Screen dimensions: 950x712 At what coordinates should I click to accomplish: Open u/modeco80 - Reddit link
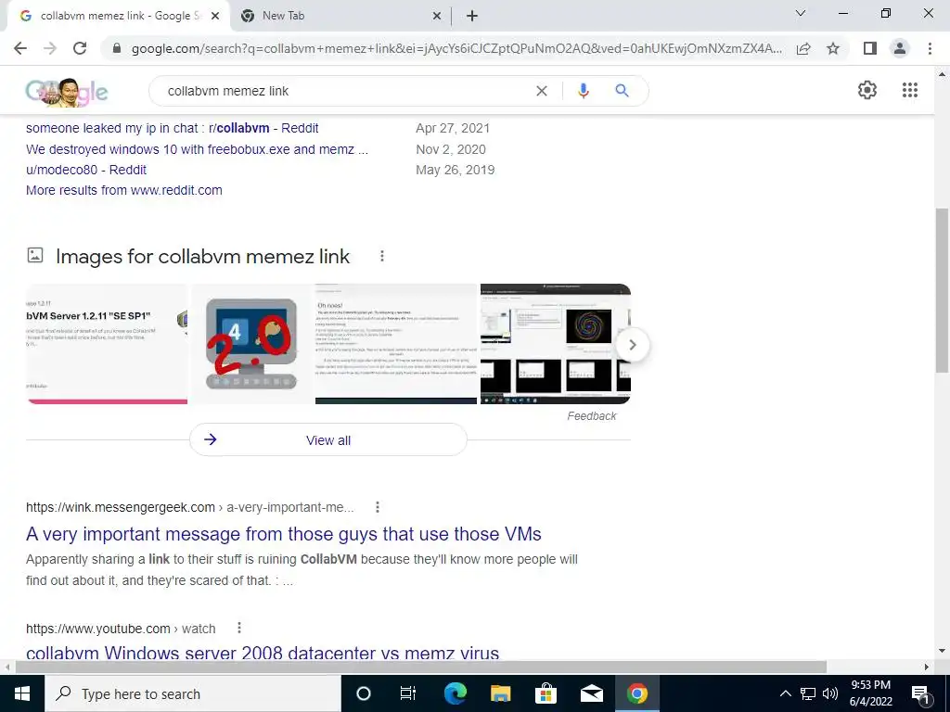(x=86, y=170)
